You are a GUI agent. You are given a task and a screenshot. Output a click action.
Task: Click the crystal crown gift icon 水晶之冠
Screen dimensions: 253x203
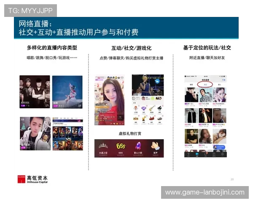tap(103, 145)
